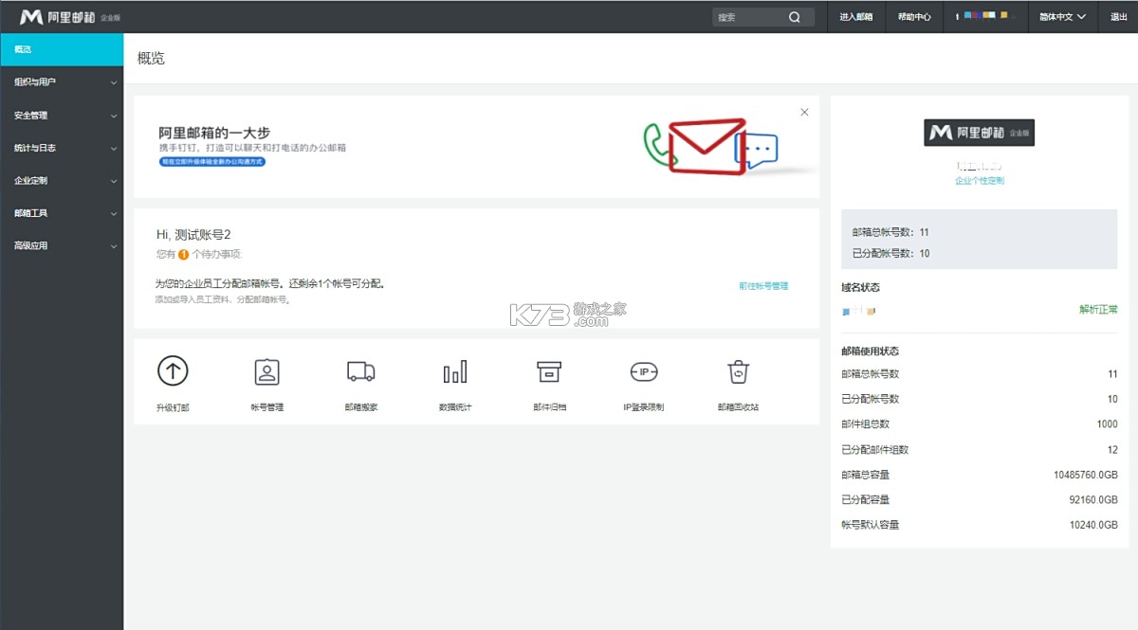Click the 域名状态 heading
The height and width of the screenshot is (630, 1138).
pyautogui.click(x=860, y=287)
